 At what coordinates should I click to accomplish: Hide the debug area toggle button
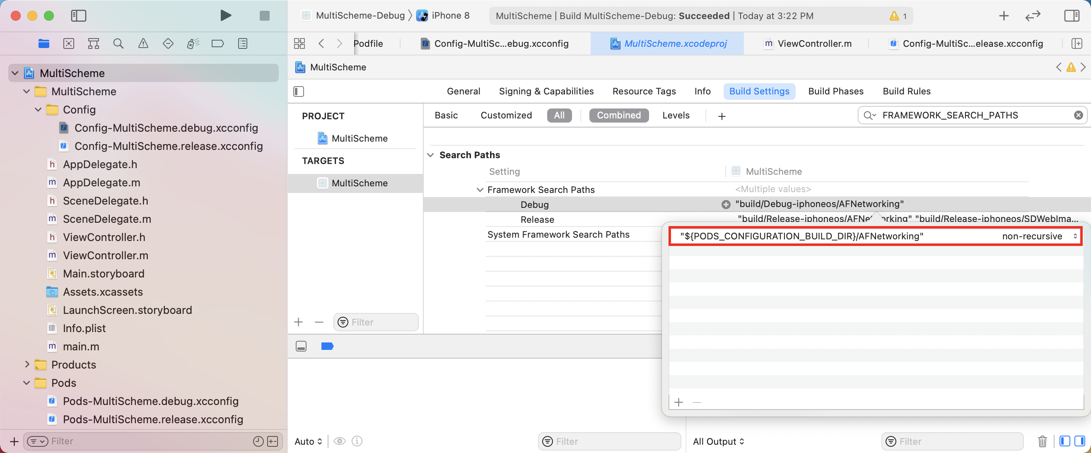(x=301, y=346)
